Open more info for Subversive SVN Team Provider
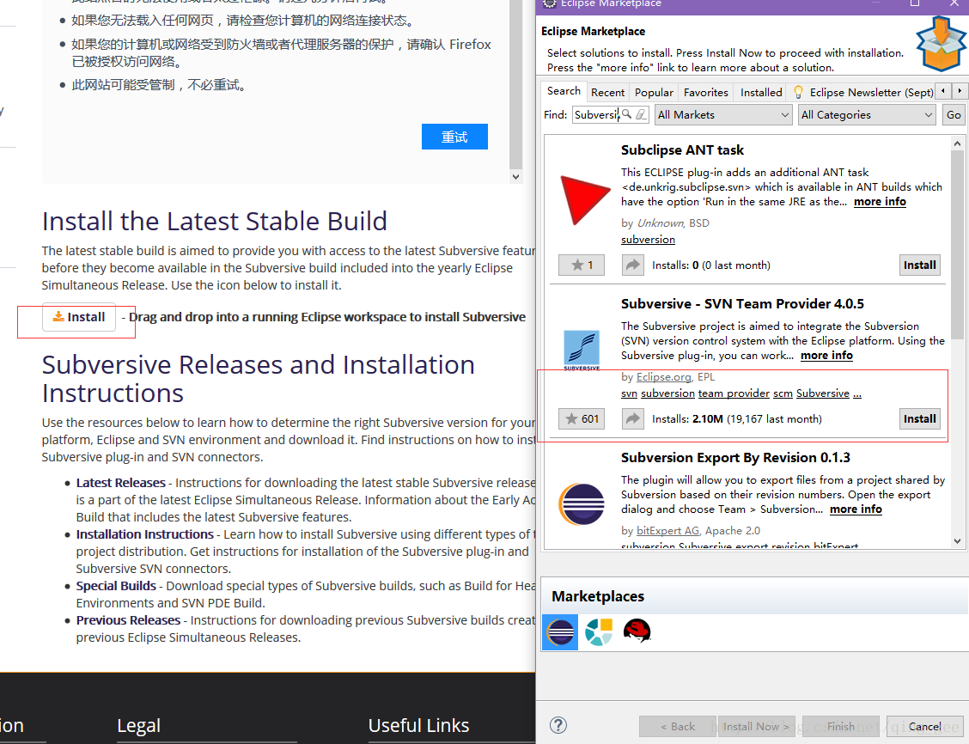The width and height of the screenshot is (969, 744). (826, 356)
